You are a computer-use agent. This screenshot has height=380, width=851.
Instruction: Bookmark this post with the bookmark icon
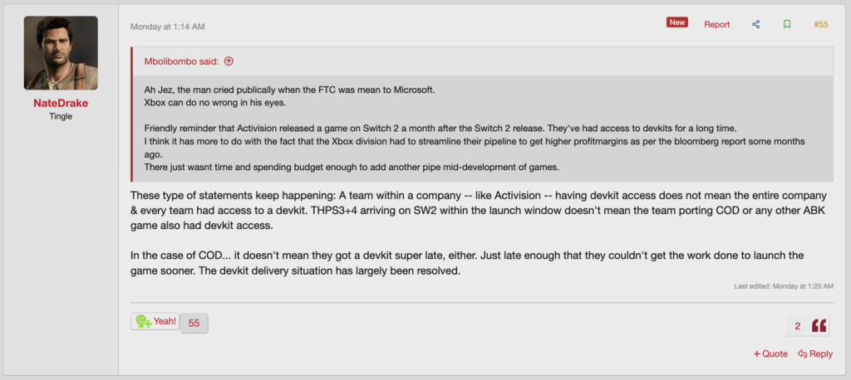pos(786,24)
